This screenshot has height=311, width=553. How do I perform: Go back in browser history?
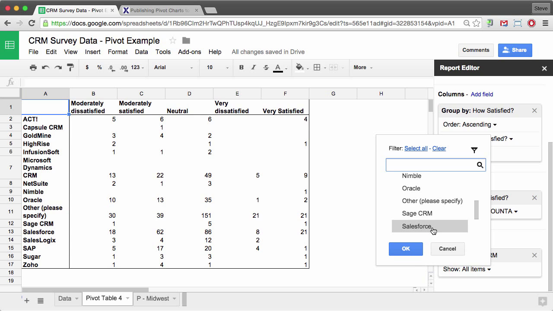click(x=8, y=23)
